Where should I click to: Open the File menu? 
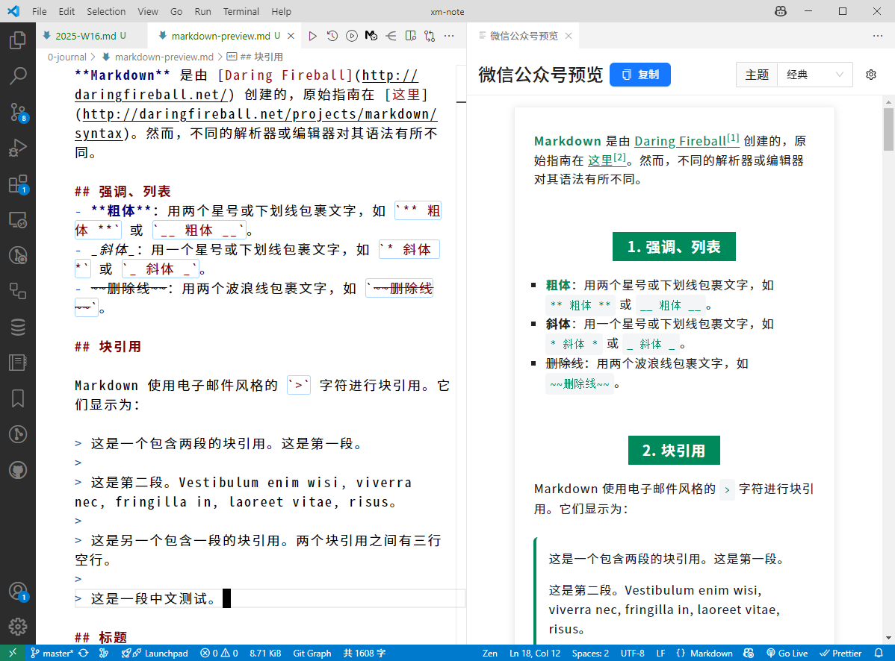point(40,11)
